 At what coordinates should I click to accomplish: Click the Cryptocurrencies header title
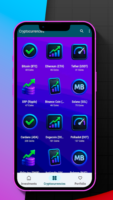[x=32, y=31]
